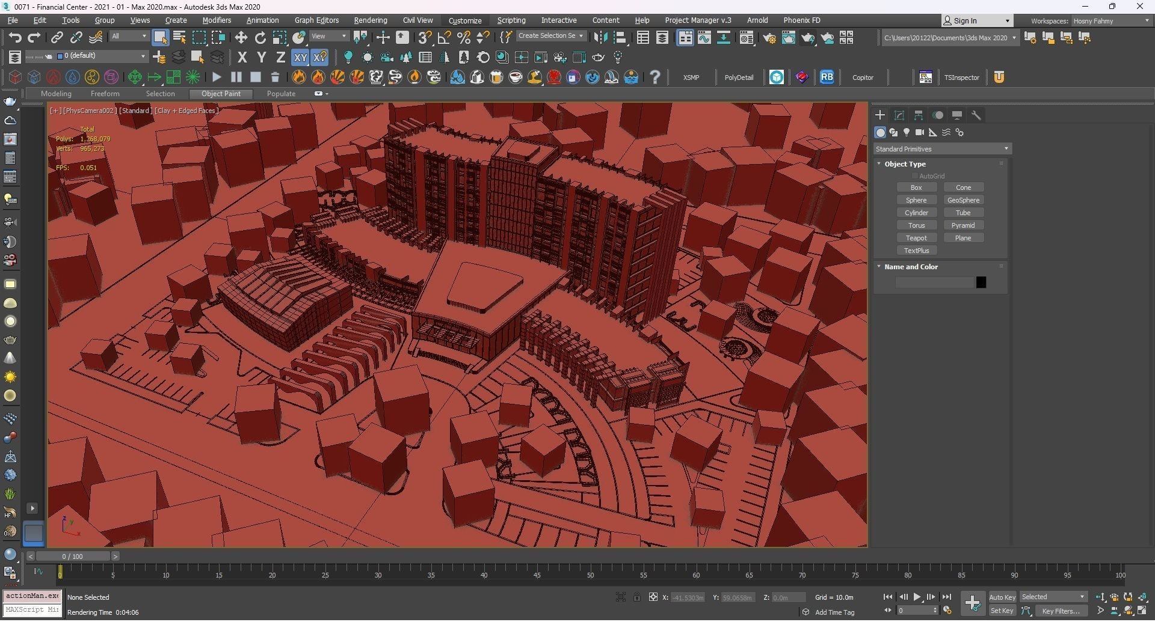Create a Teapot primitive

(916, 238)
